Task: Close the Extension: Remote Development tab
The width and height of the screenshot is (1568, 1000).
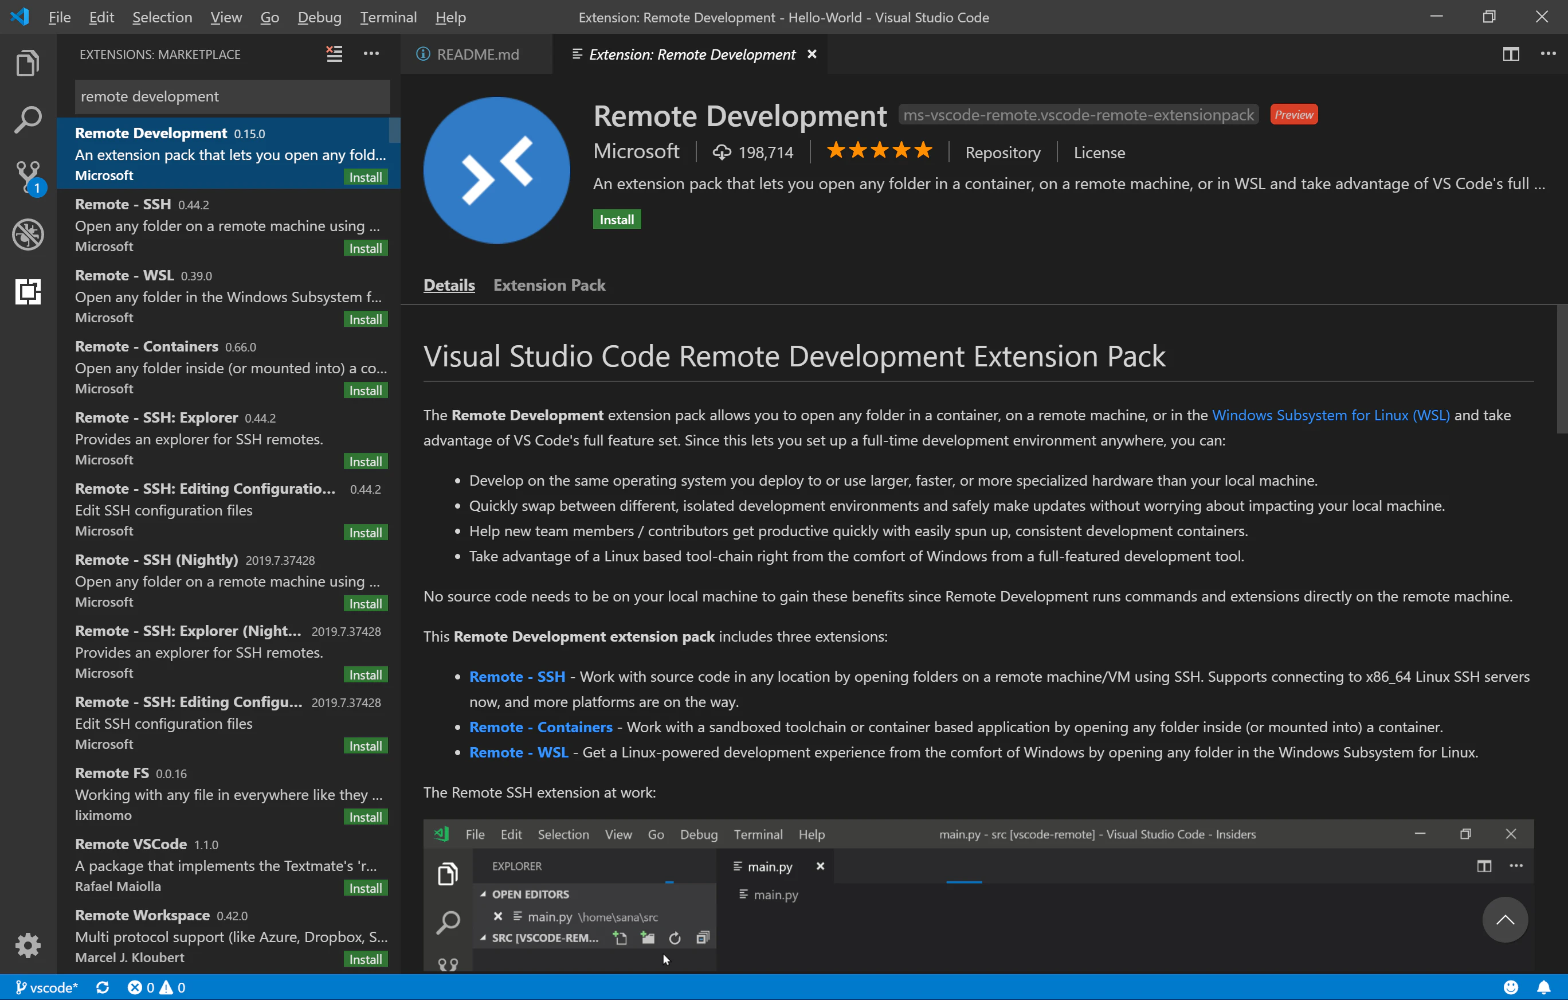Action: (x=812, y=54)
